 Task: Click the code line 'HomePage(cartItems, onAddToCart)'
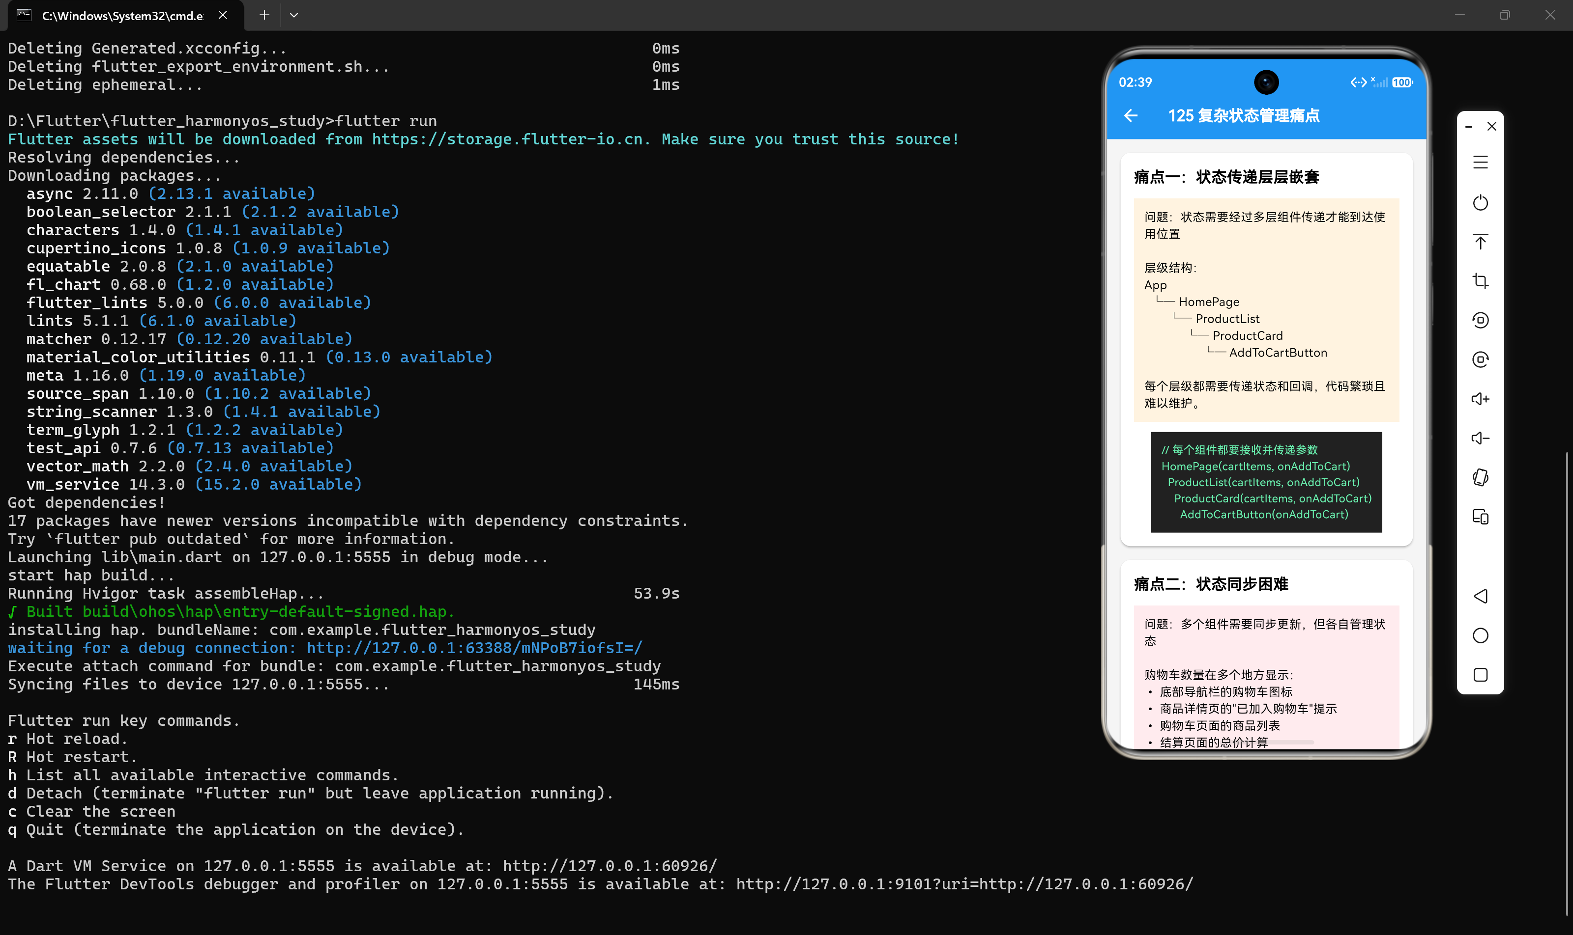tap(1256, 466)
